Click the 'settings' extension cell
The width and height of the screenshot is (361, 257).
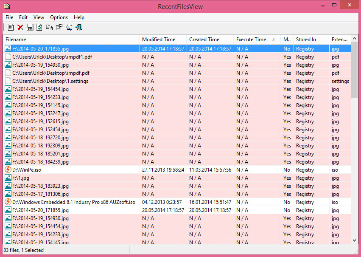tap(340, 81)
